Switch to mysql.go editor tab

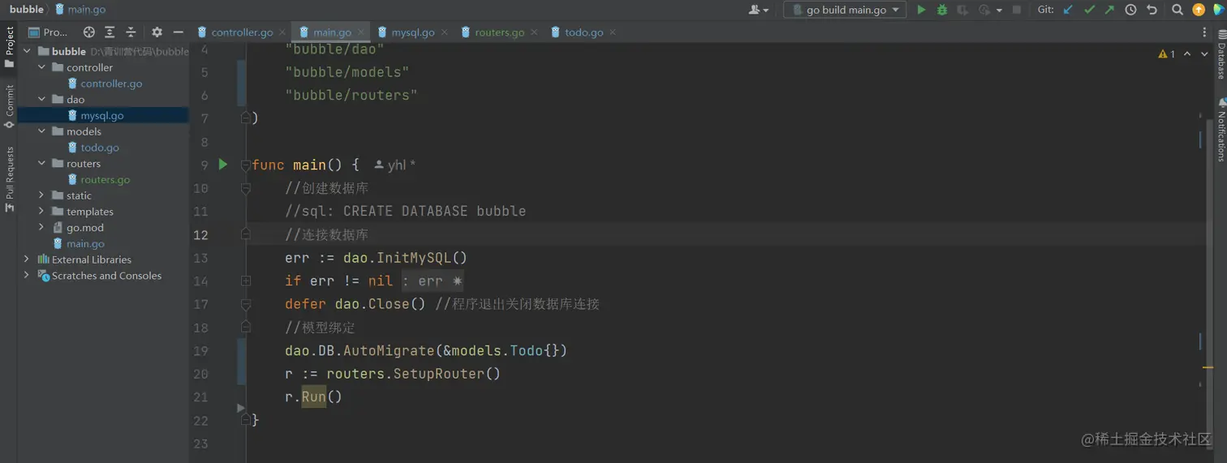413,32
